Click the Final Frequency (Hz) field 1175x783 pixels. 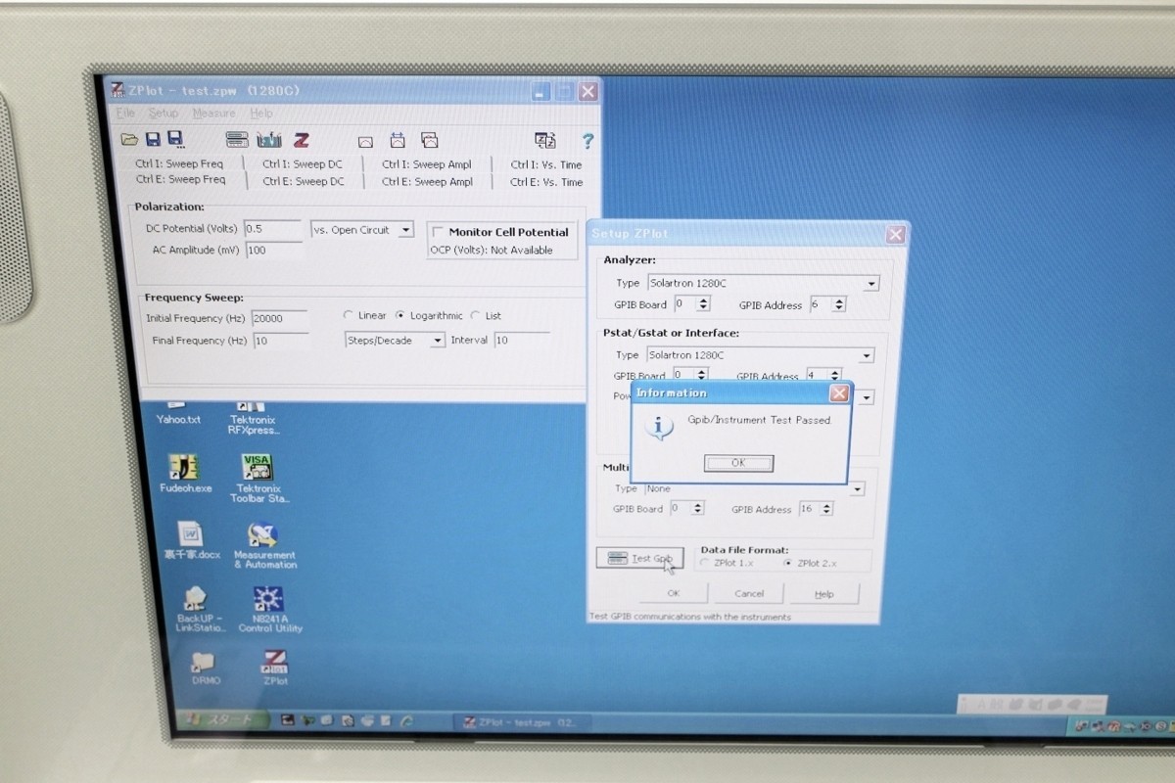281,341
